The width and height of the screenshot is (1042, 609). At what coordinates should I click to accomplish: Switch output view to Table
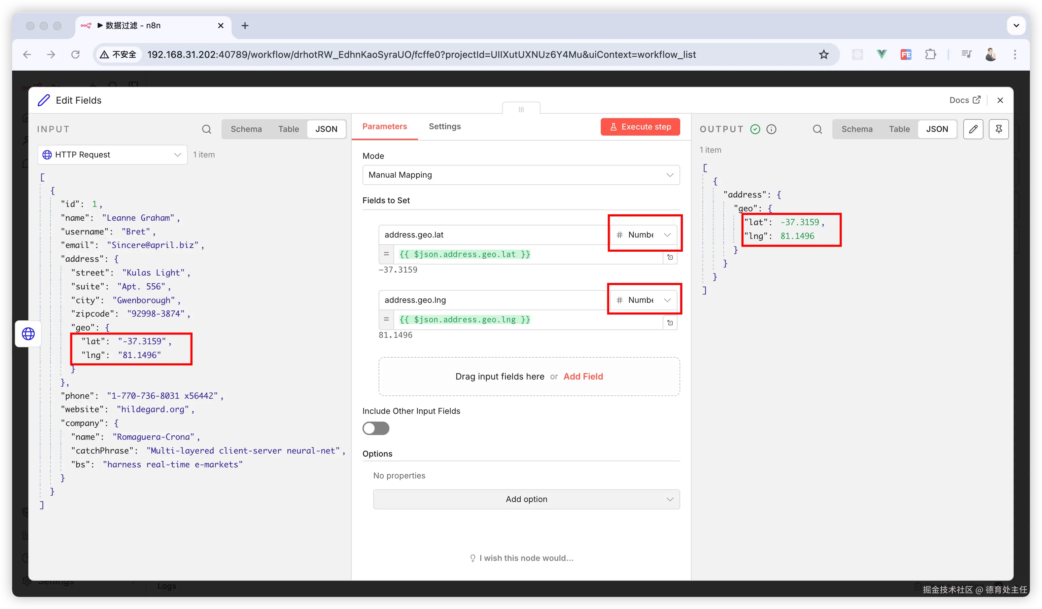coord(899,129)
